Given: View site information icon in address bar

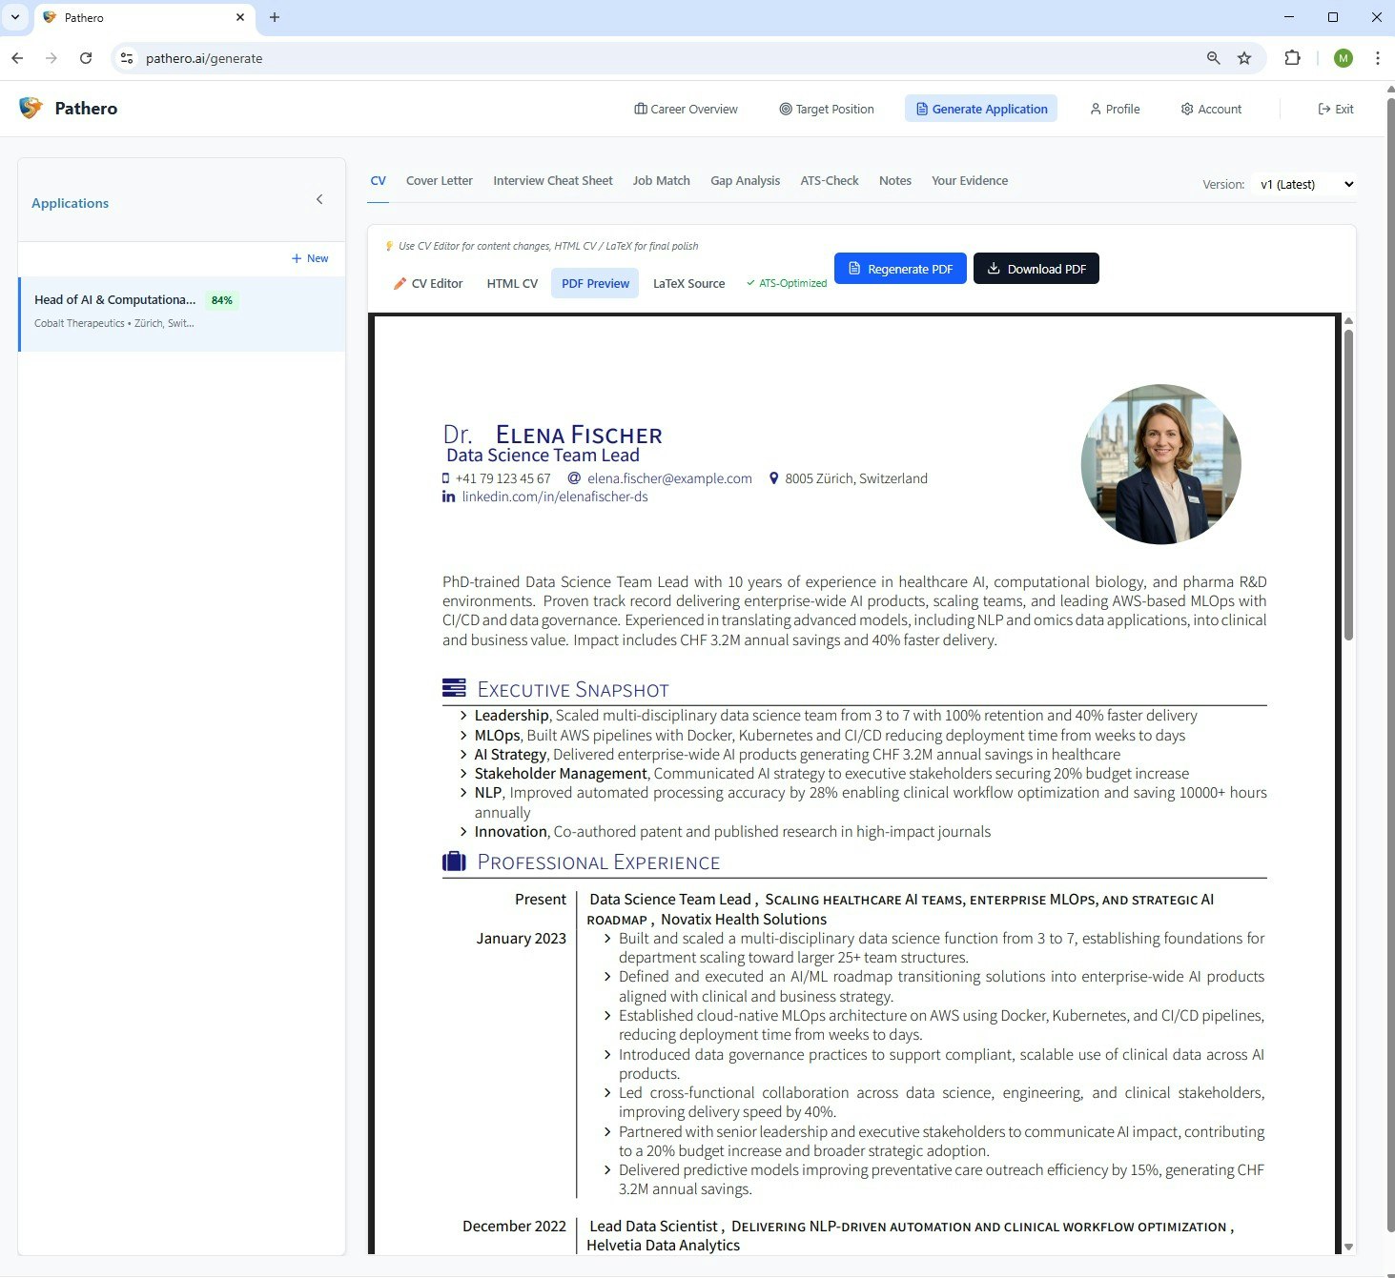Looking at the screenshot, I should [x=126, y=58].
